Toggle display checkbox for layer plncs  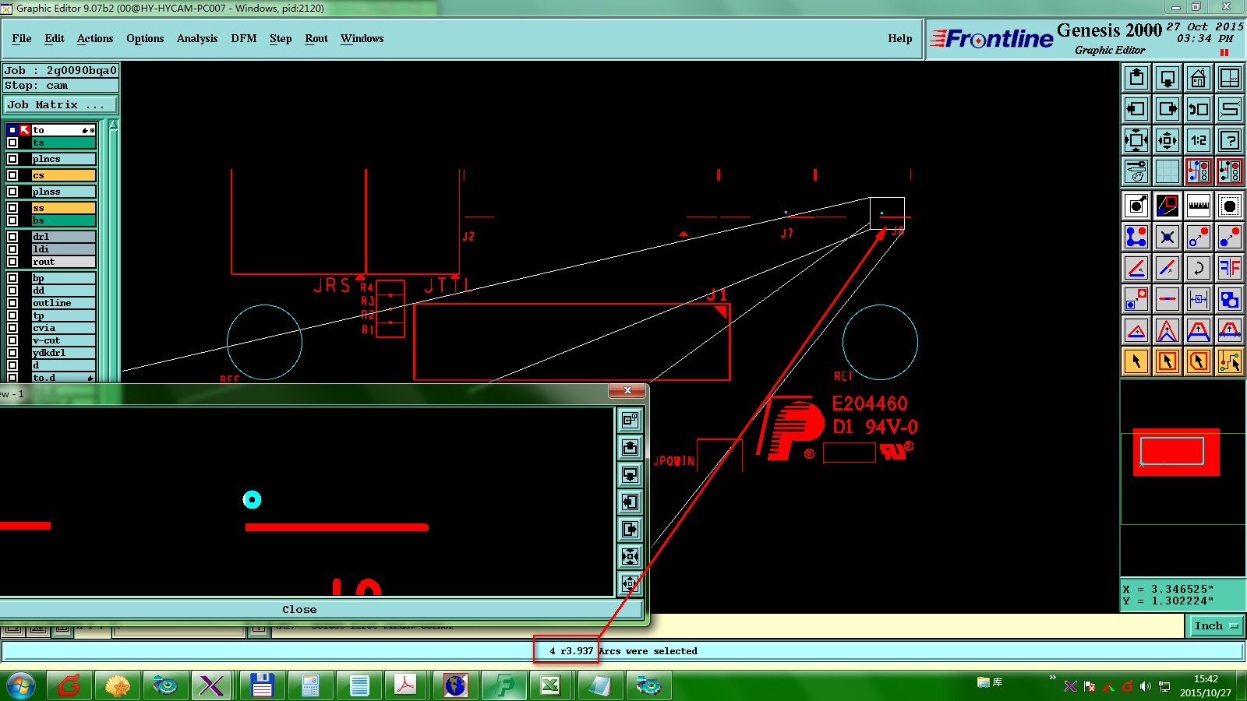point(12,159)
